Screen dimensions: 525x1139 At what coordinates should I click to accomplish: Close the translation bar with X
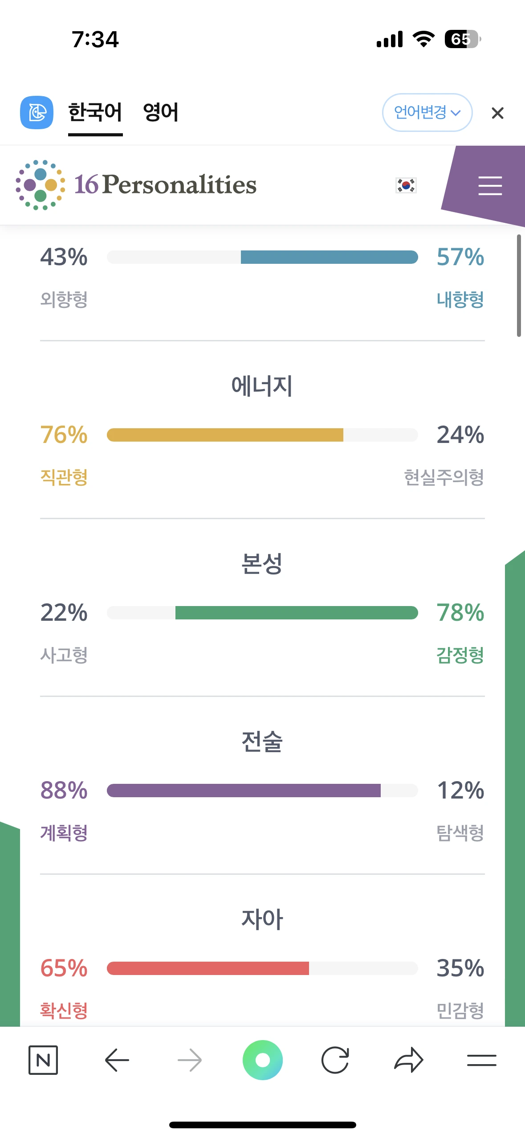[497, 113]
